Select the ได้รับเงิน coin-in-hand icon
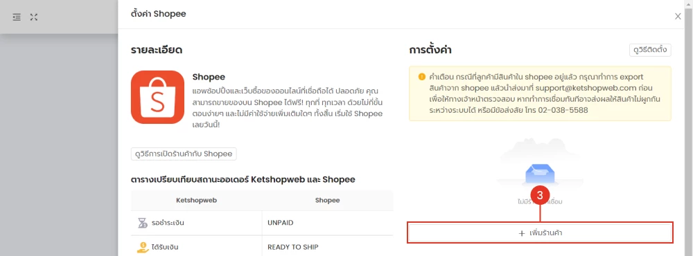 (x=142, y=247)
